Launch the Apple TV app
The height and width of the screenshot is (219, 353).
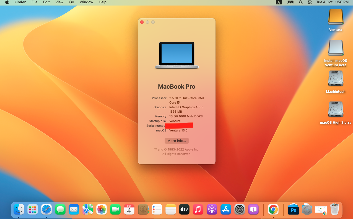click(x=184, y=210)
